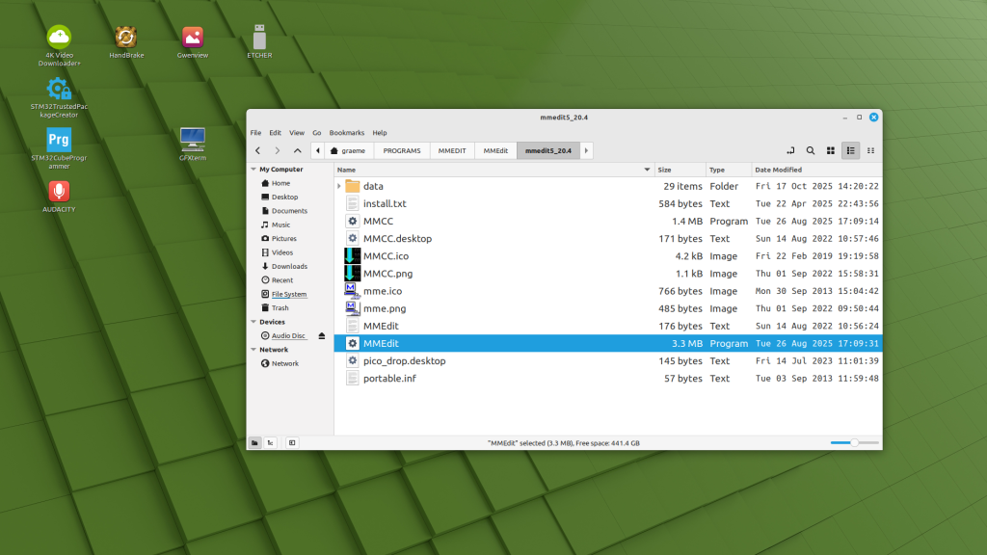Toggle list view button in toolbar
Screen dimensions: 987x555
click(x=850, y=150)
